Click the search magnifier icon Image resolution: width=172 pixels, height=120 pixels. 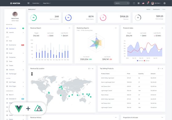click(128, 3)
